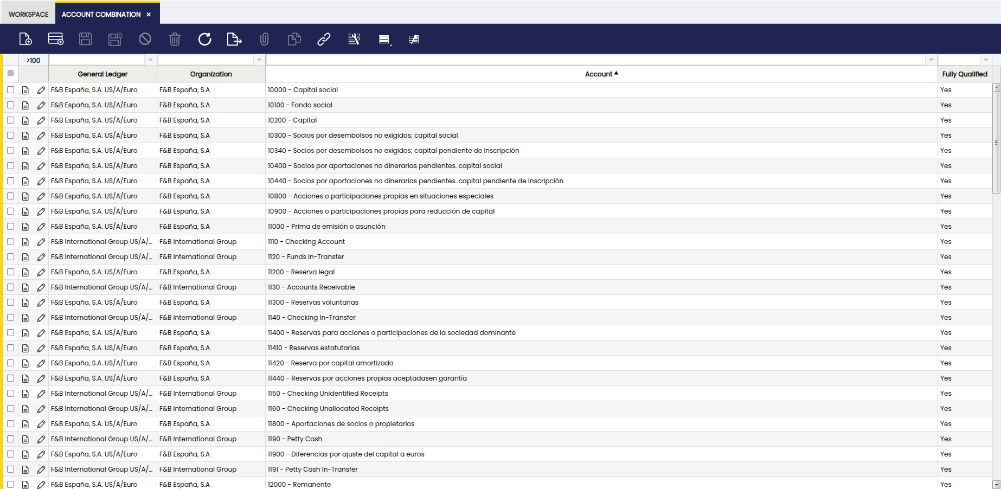Select the Account Combination tab
Screen dimensions: 1001x489
(101, 15)
